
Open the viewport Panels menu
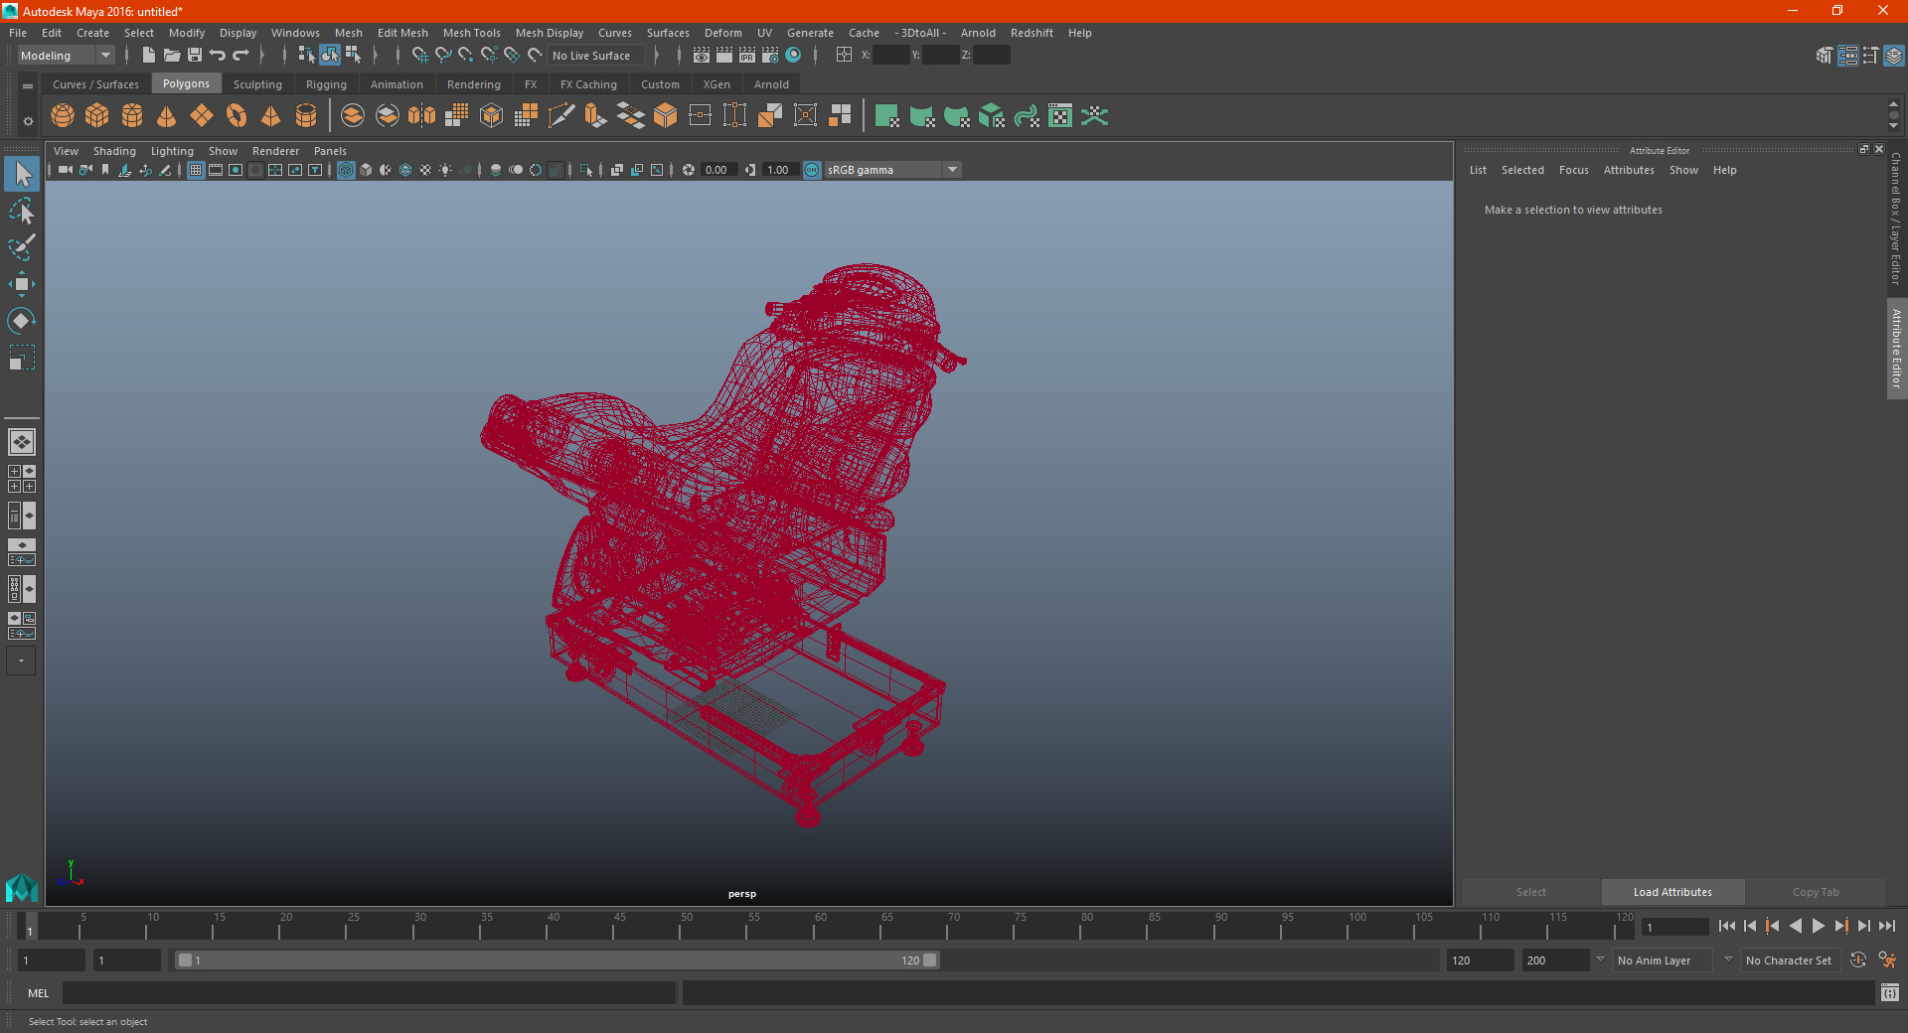(330, 151)
